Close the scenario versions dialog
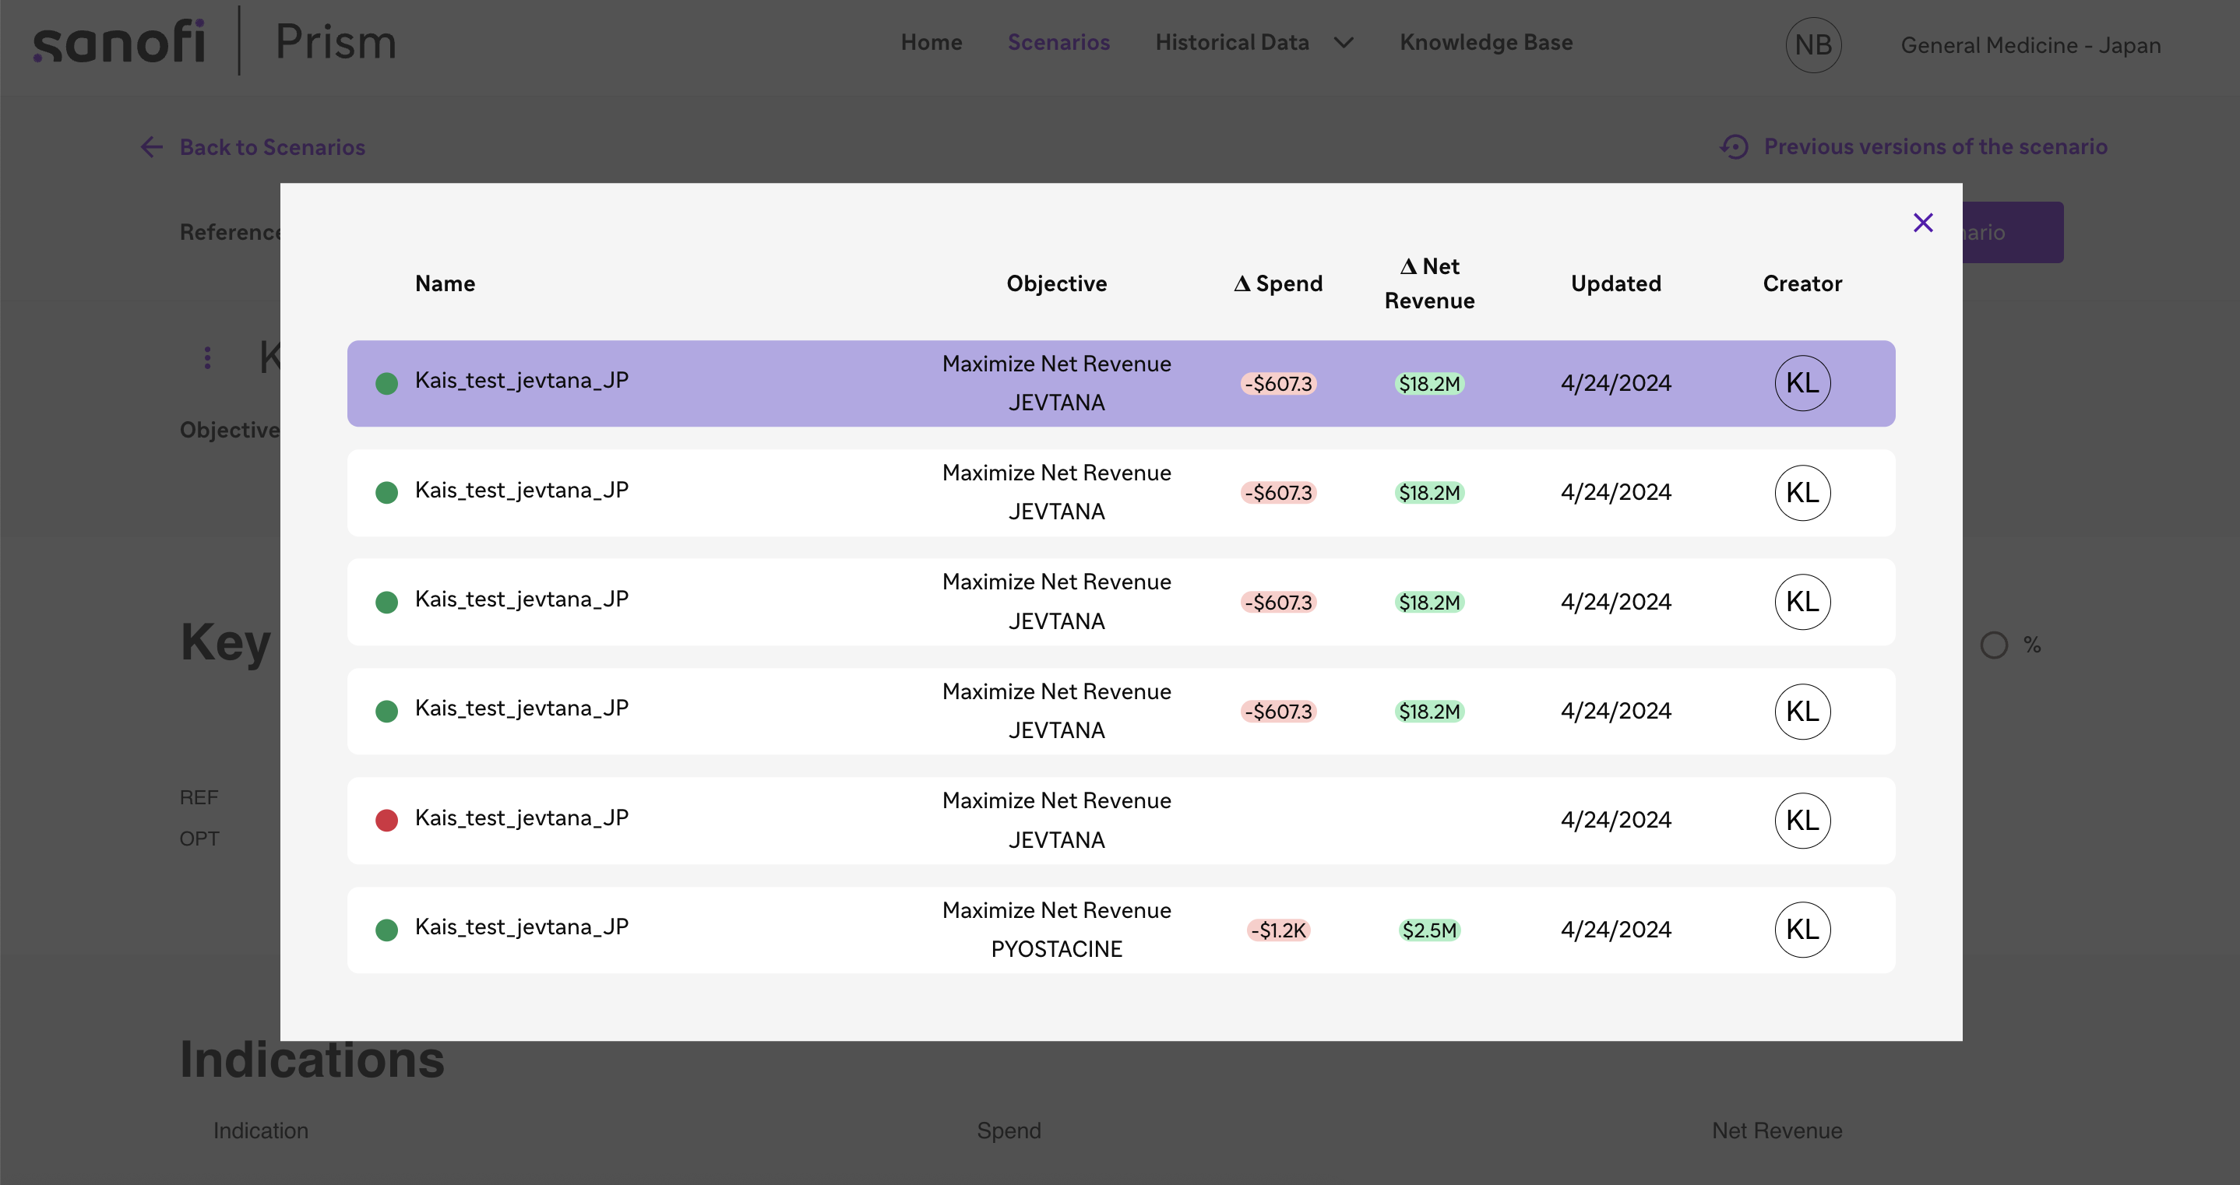 pyautogui.click(x=1922, y=223)
